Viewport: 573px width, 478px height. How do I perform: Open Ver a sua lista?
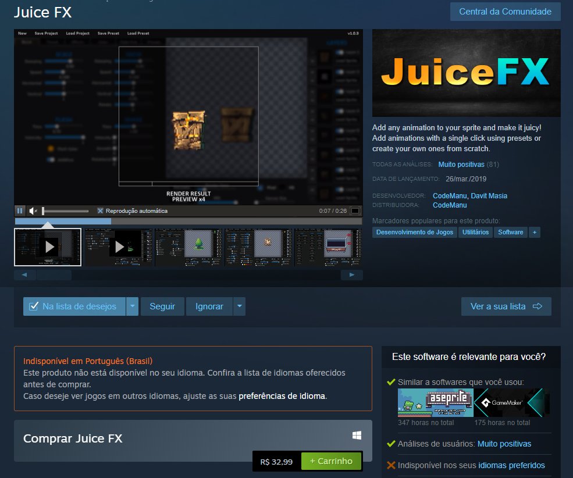[506, 306]
